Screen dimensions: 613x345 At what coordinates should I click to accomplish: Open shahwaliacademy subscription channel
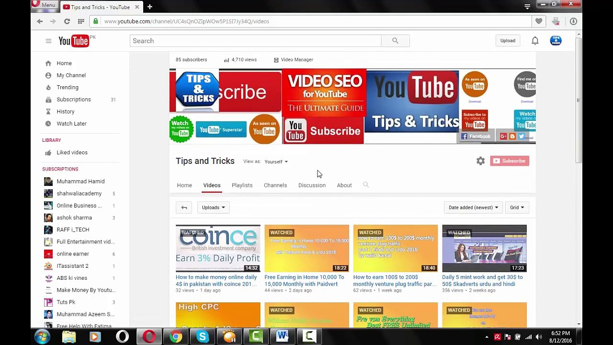tap(79, 194)
